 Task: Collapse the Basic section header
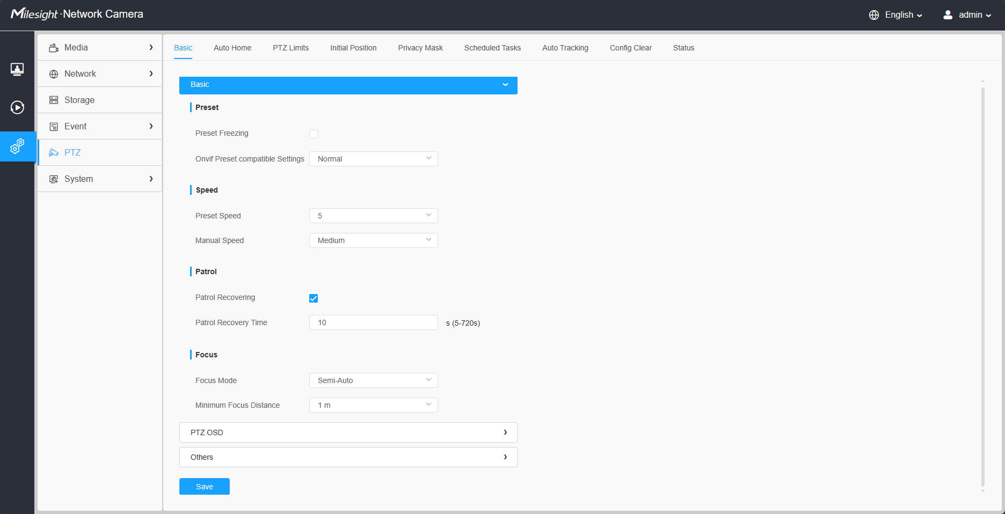[x=348, y=85]
